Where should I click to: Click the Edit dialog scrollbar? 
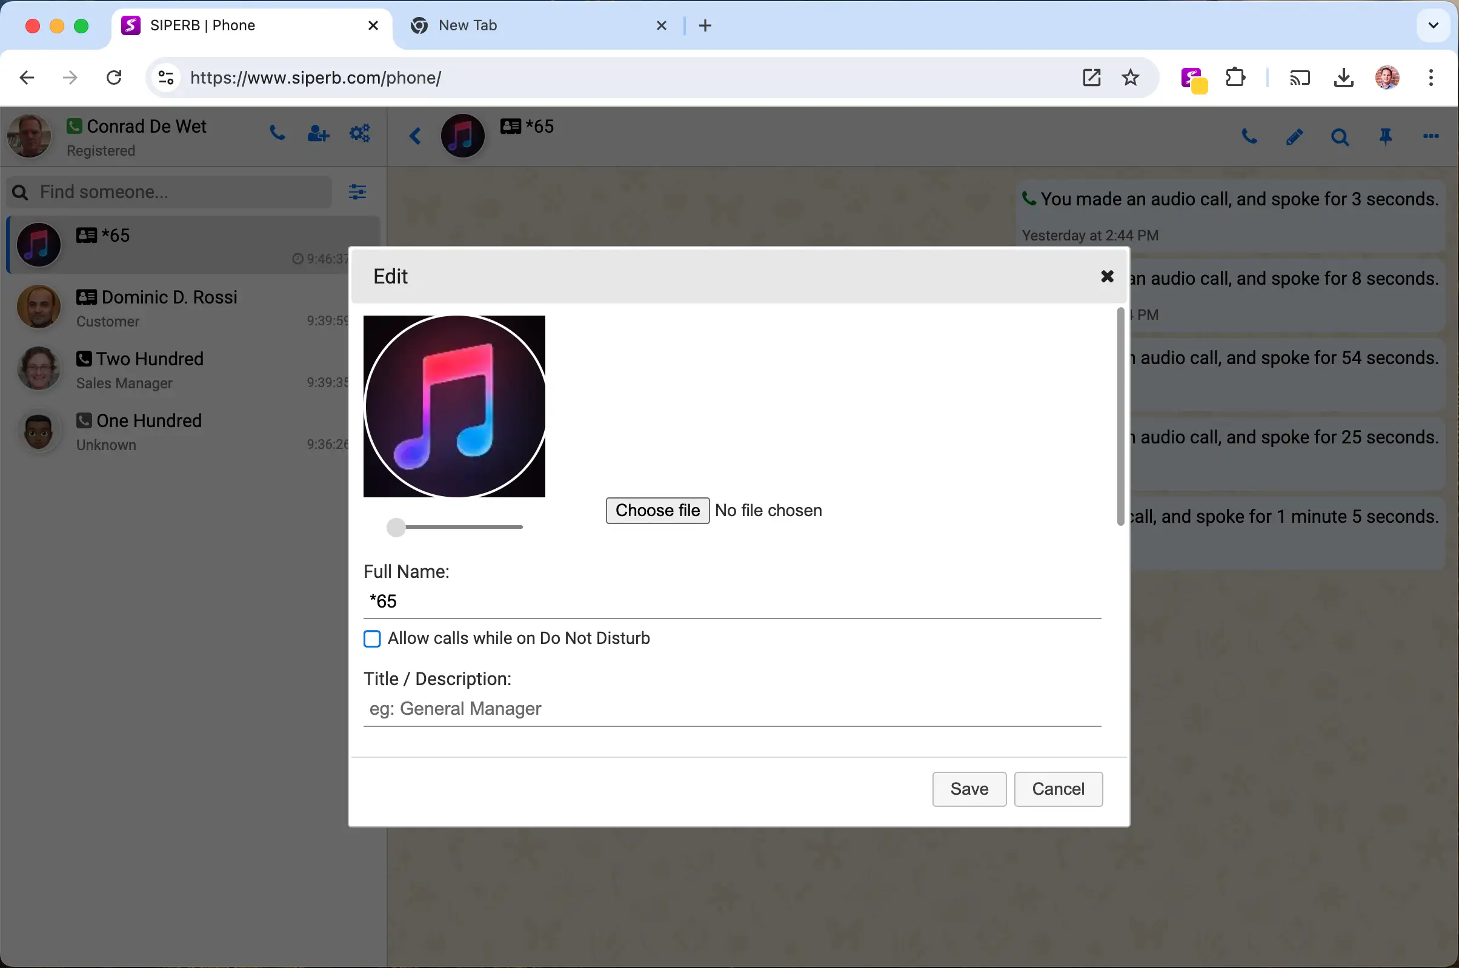1120,417
